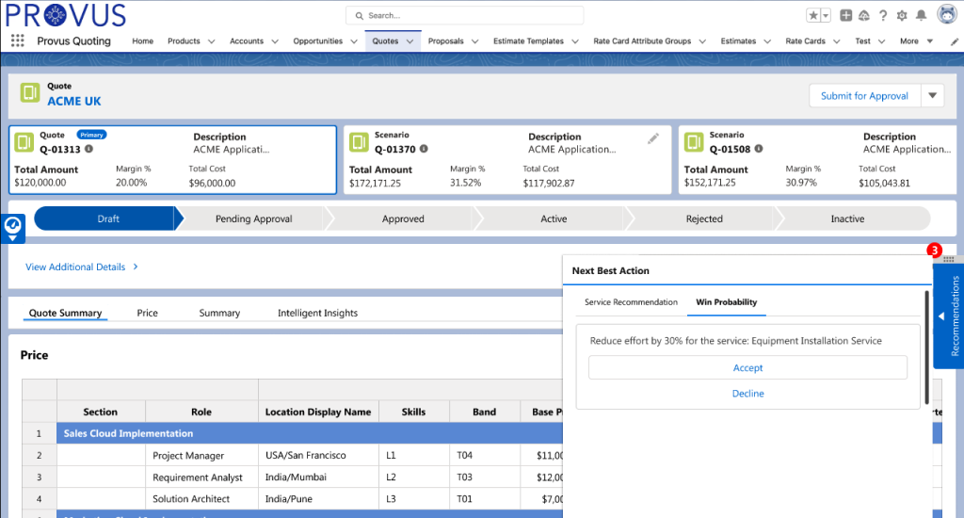The width and height of the screenshot is (964, 518).
Task: Expand View Additional Details link
Action: pos(82,267)
